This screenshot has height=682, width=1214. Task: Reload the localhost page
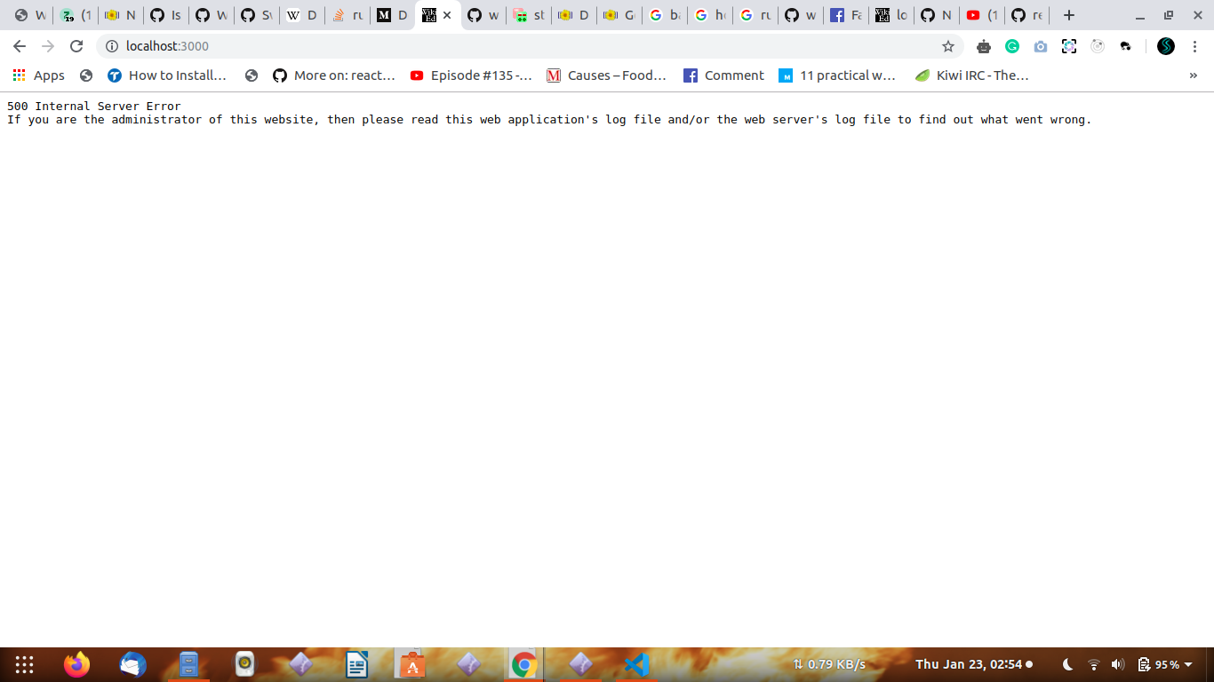click(x=77, y=46)
